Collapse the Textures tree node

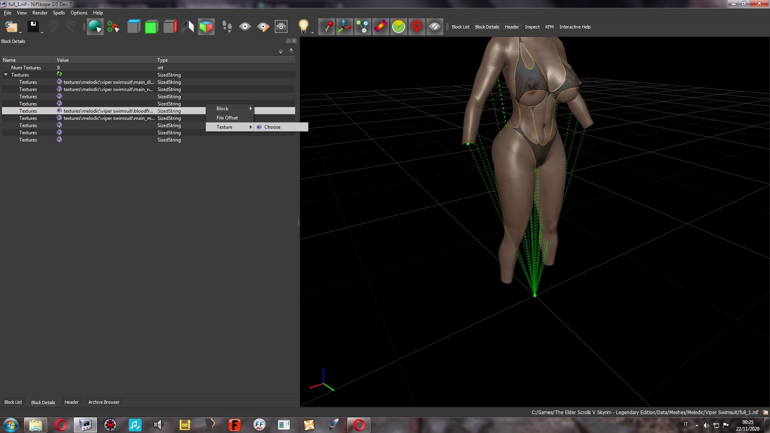6,75
